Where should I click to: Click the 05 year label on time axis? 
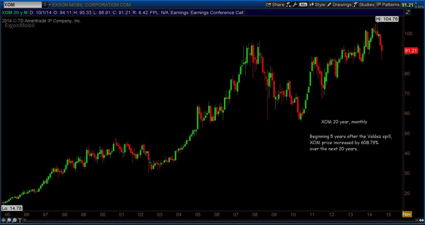click(198, 215)
